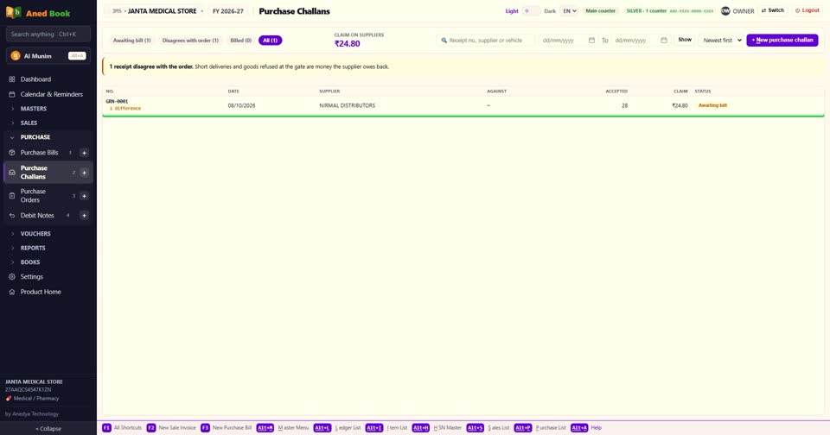Open Help with the Alt+A badge
The image size is (830, 435).
(579, 427)
